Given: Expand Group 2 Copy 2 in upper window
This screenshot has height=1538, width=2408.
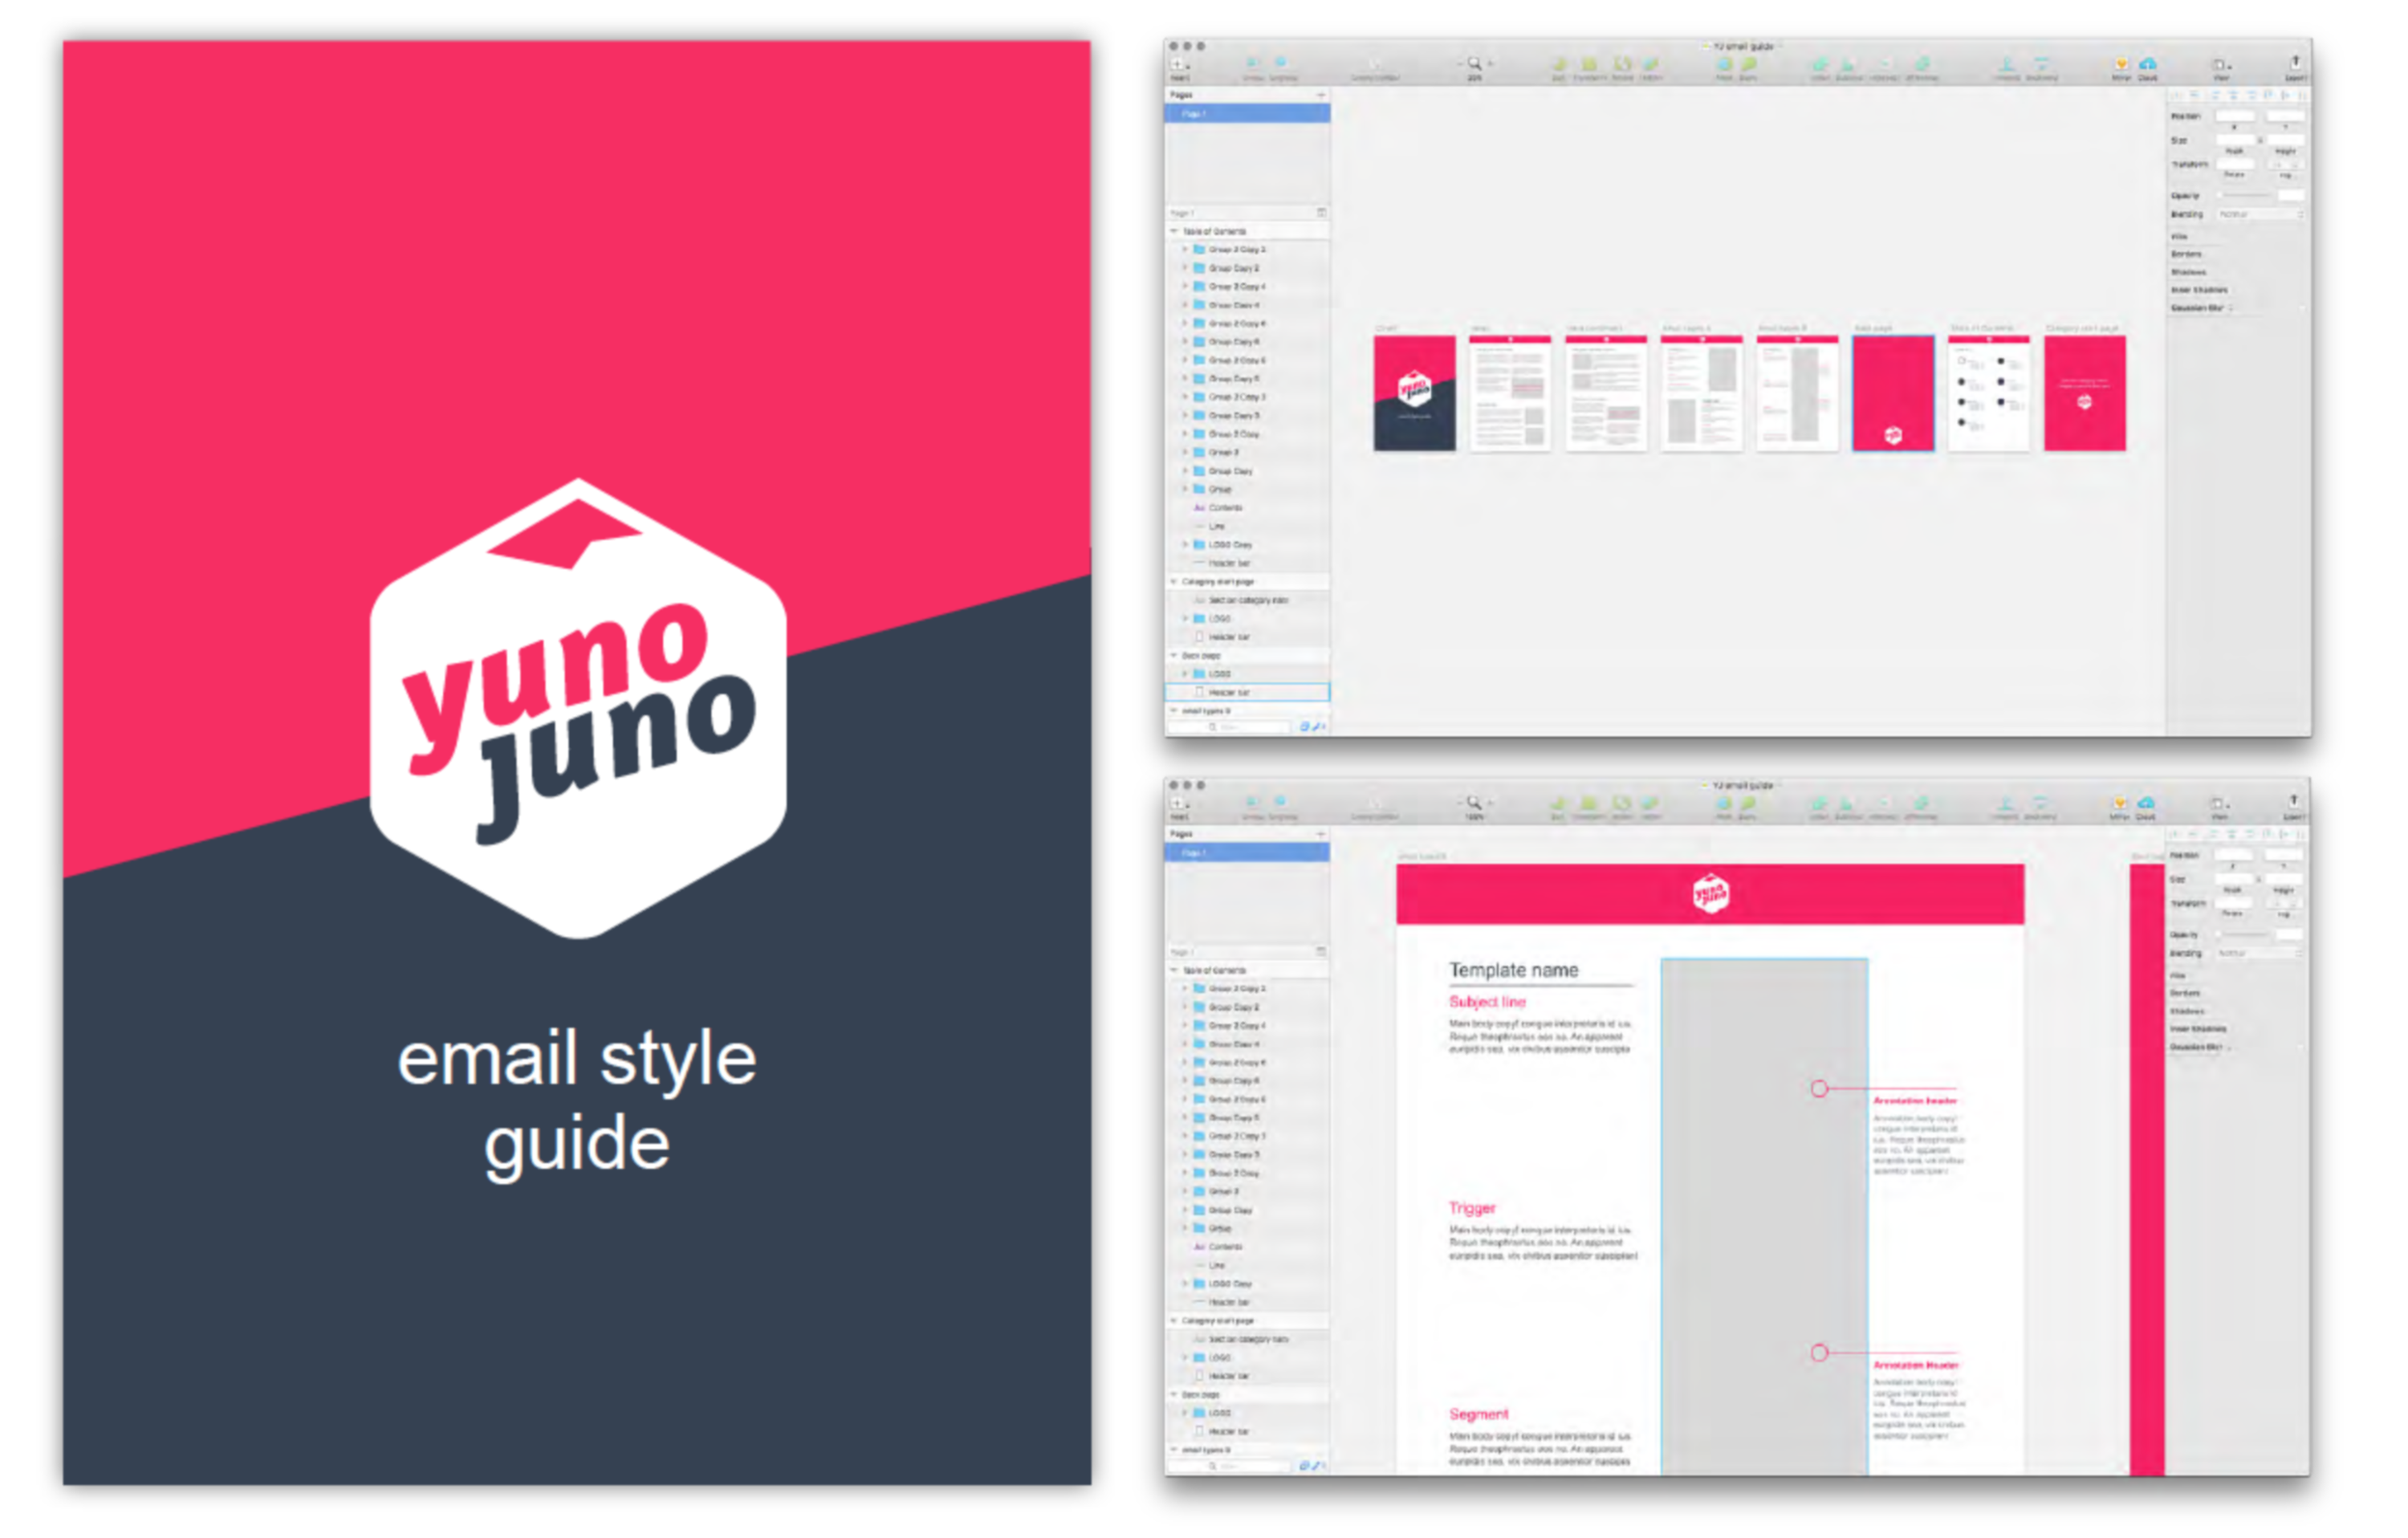Looking at the screenshot, I should click(x=1186, y=250).
